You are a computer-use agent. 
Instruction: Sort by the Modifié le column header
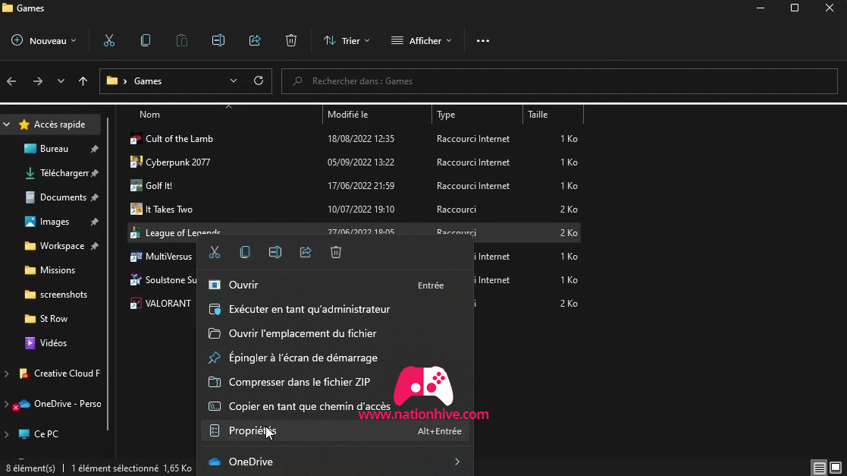[x=347, y=114]
